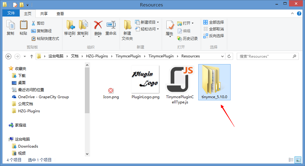Click HZG-Plugins breadcrumb segment
The image size is (305, 166).
pos(97,56)
